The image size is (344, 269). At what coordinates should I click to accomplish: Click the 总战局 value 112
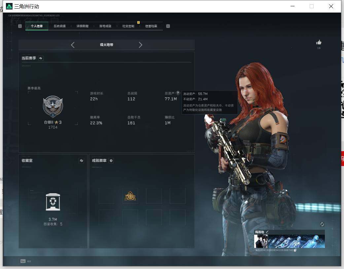[131, 99]
